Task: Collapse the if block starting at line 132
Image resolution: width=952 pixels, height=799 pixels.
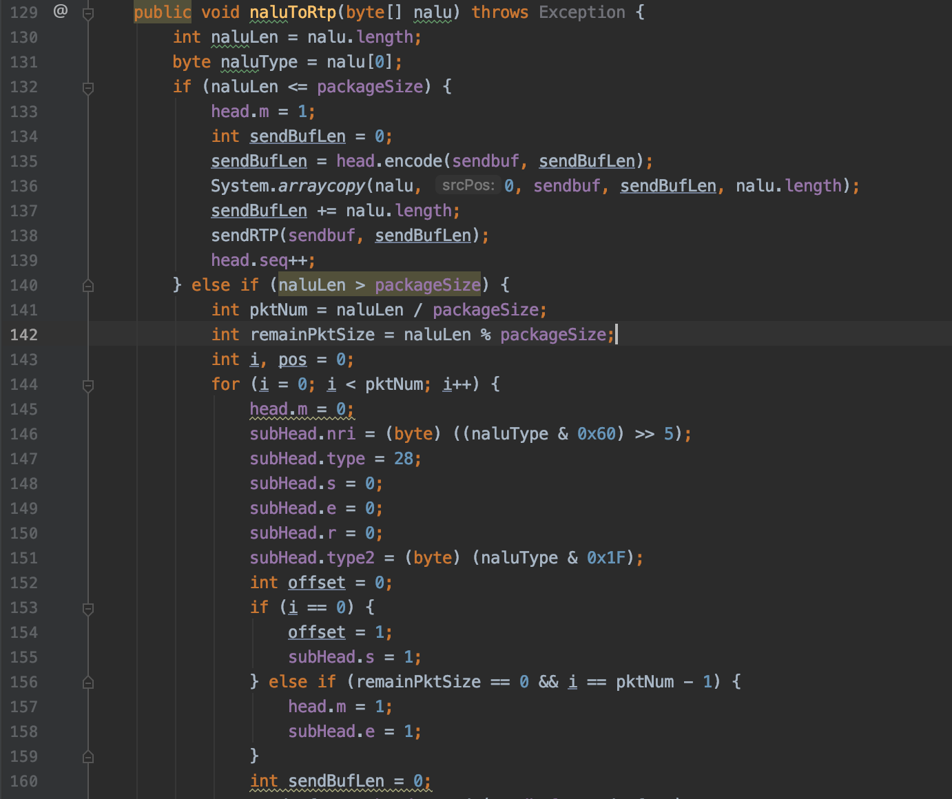Action: [x=87, y=87]
